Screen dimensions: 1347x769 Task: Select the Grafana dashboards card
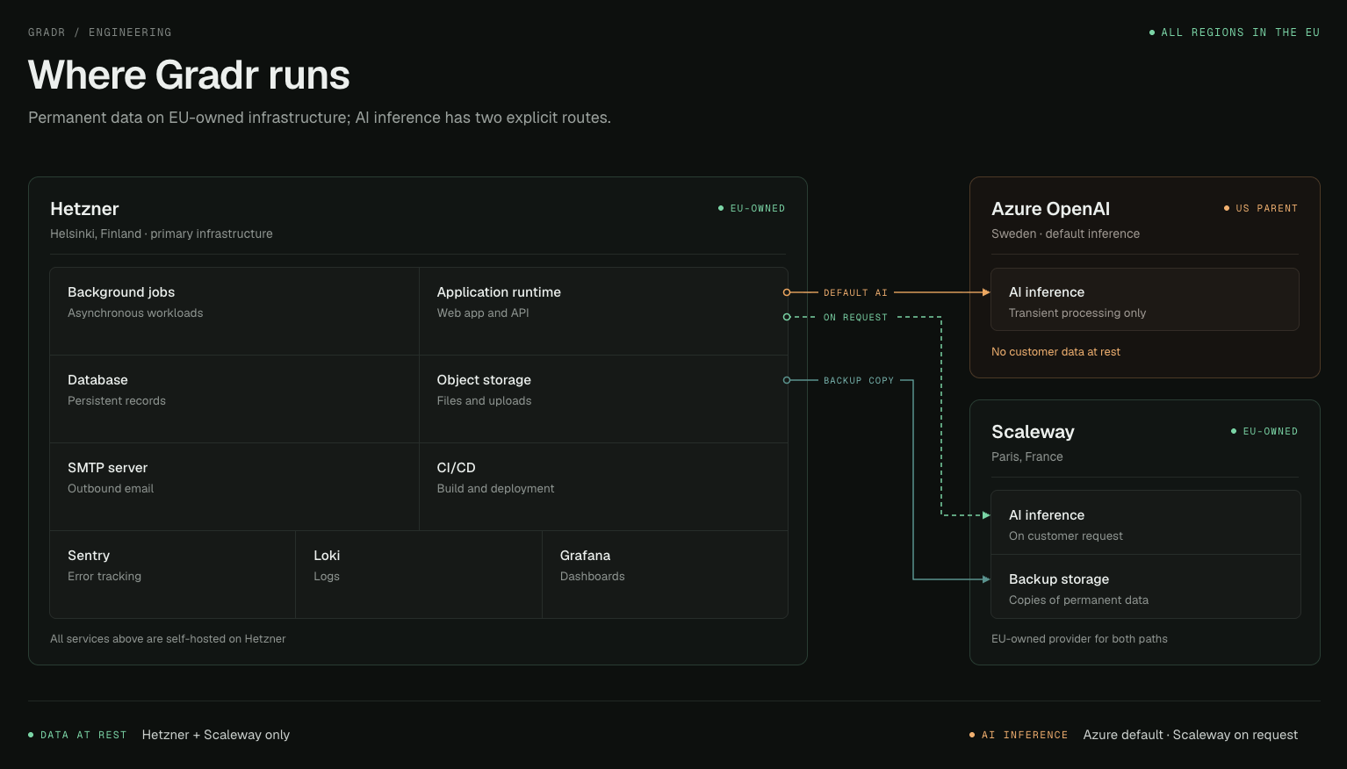click(665, 575)
